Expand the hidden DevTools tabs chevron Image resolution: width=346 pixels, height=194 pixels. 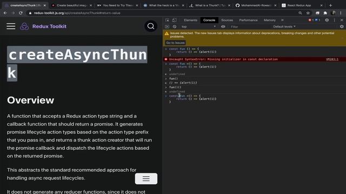(282, 20)
